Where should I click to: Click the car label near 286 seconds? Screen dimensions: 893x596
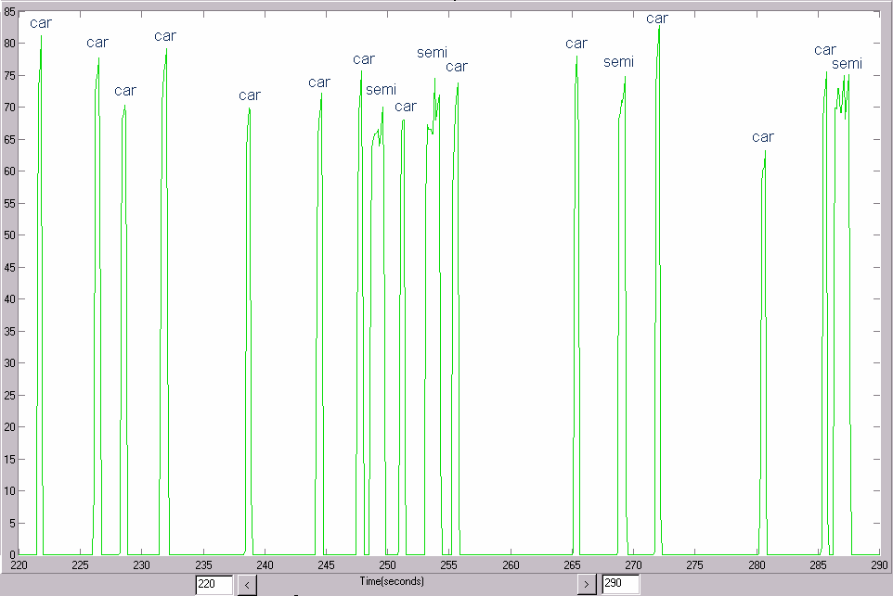824,50
